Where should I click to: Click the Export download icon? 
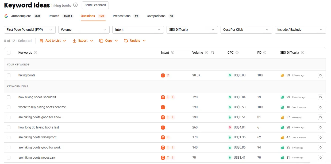(x=74, y=41)
